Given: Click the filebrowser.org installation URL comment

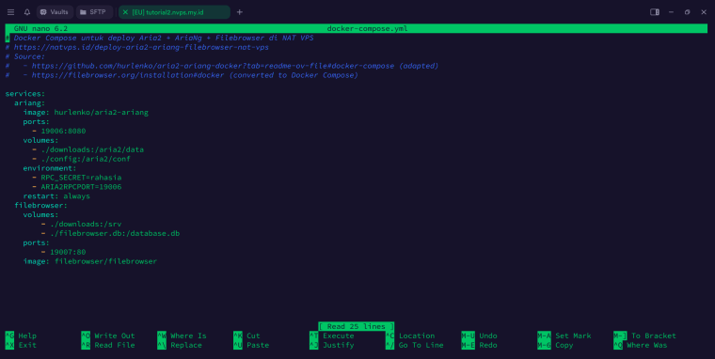Looking at the screenshot, I should click(x=182, y=75).
